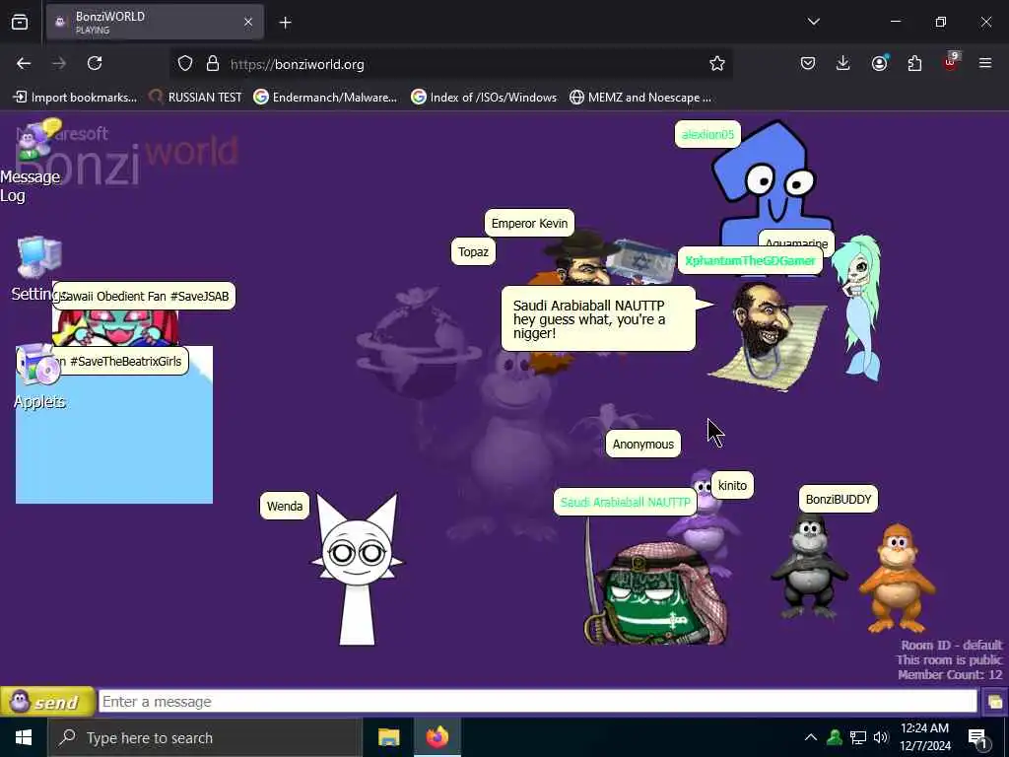This screenshot has width=1009, height=757.
Task: Show hidden system tray icons
Action: 811,737
